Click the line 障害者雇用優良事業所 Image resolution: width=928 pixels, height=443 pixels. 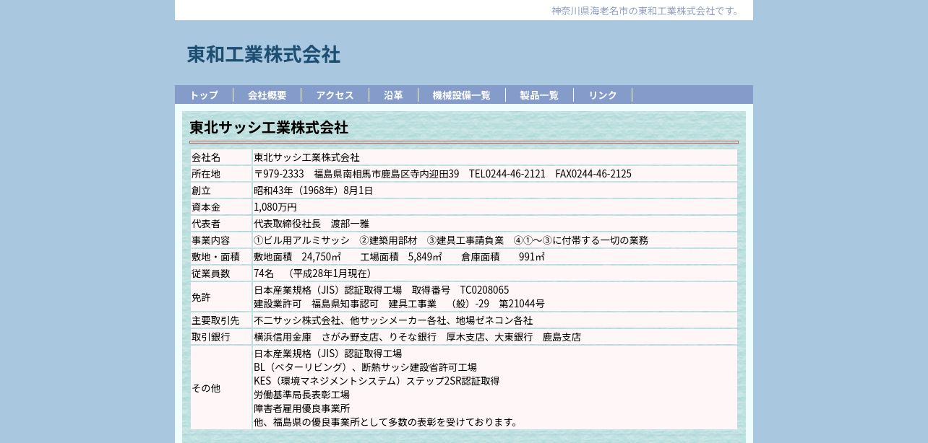(301, 408)
